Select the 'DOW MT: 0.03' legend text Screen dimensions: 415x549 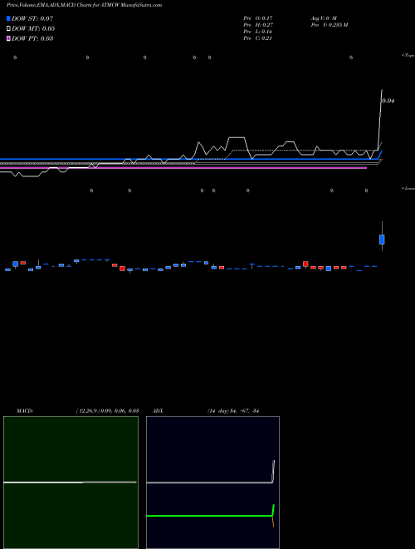(x=33, y=28)
